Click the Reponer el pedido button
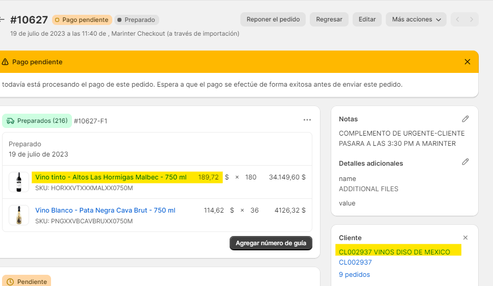The height and width of the screenshot is (286, 493). pyautogui.click(x=273, y=19)
